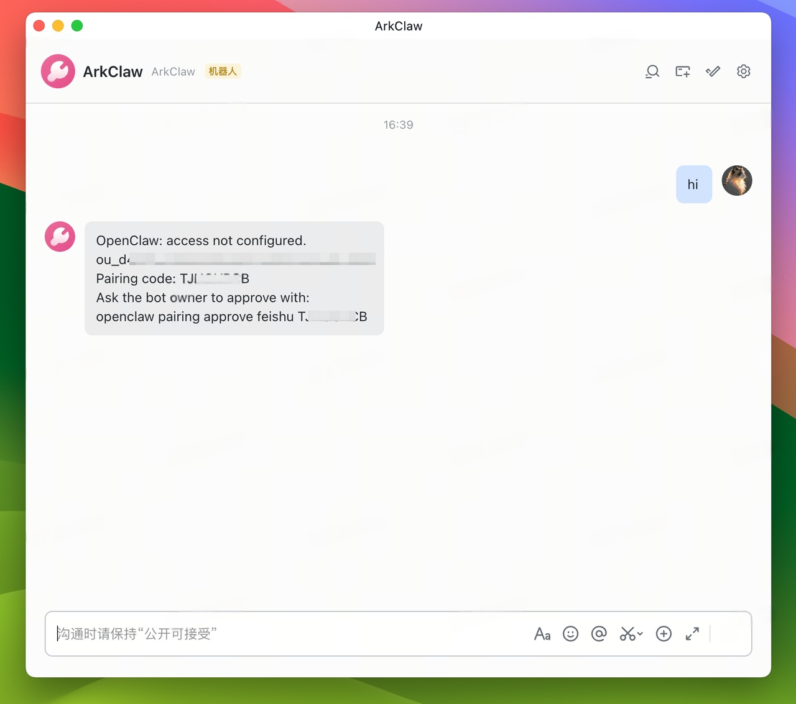Click your own profile avatar beside hi

(x=737, y=181)
